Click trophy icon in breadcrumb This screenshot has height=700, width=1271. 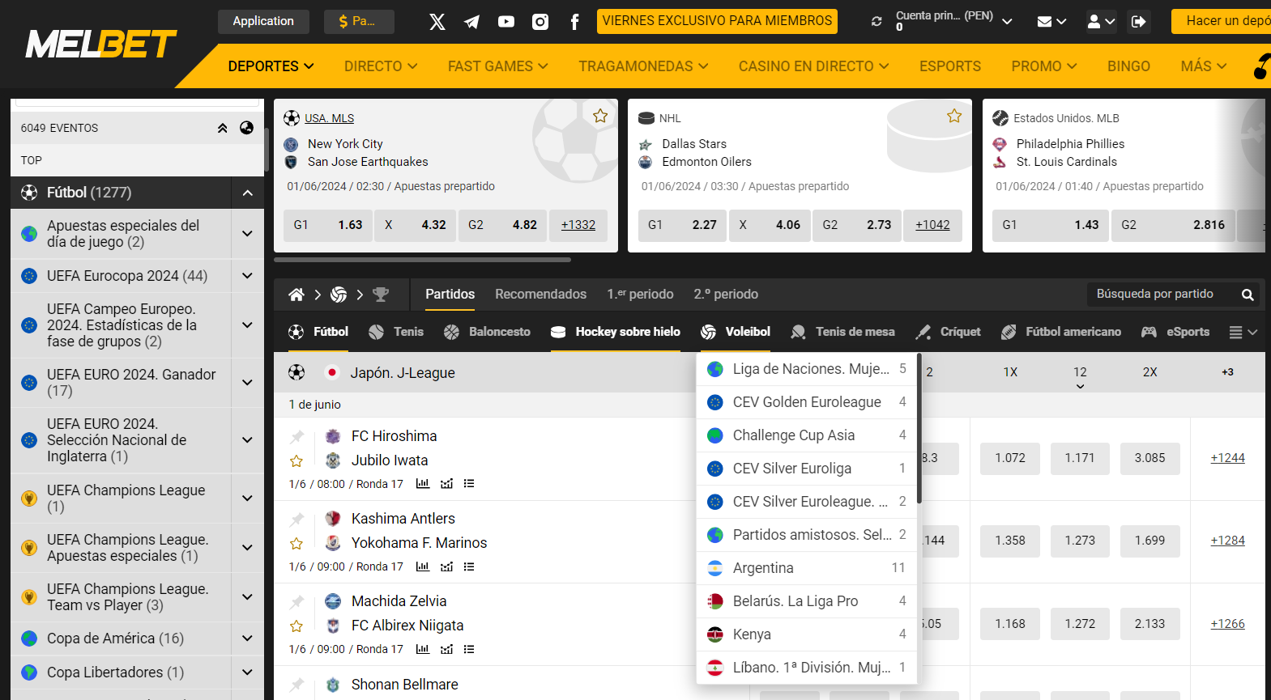(x=381, y=295)
